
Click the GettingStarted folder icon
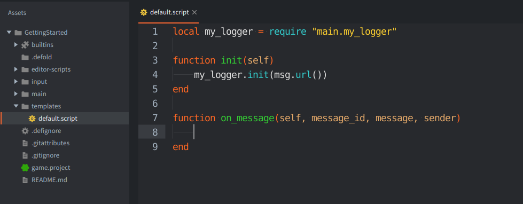point(18,33)
